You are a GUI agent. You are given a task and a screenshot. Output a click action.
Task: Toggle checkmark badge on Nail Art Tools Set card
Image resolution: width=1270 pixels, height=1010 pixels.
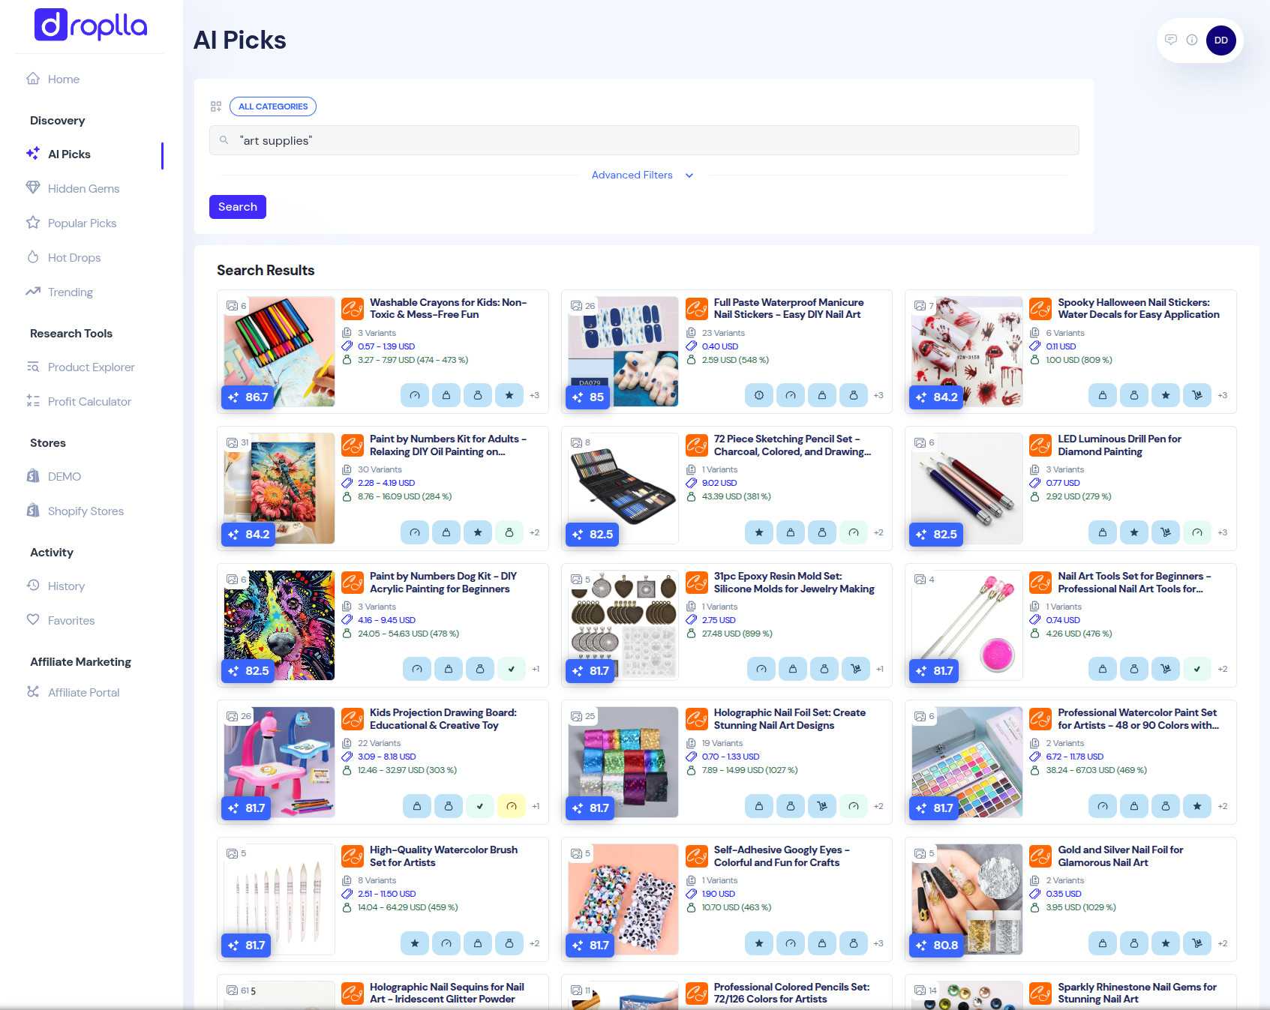[x=1197, y=669]
